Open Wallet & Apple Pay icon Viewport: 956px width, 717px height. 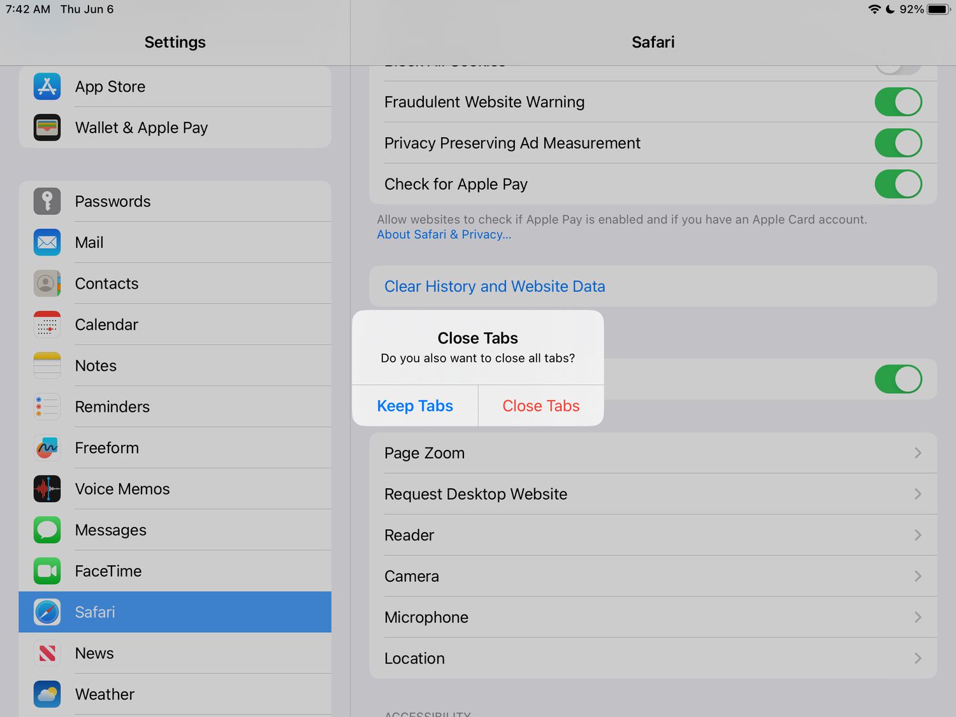pos(47,127)
